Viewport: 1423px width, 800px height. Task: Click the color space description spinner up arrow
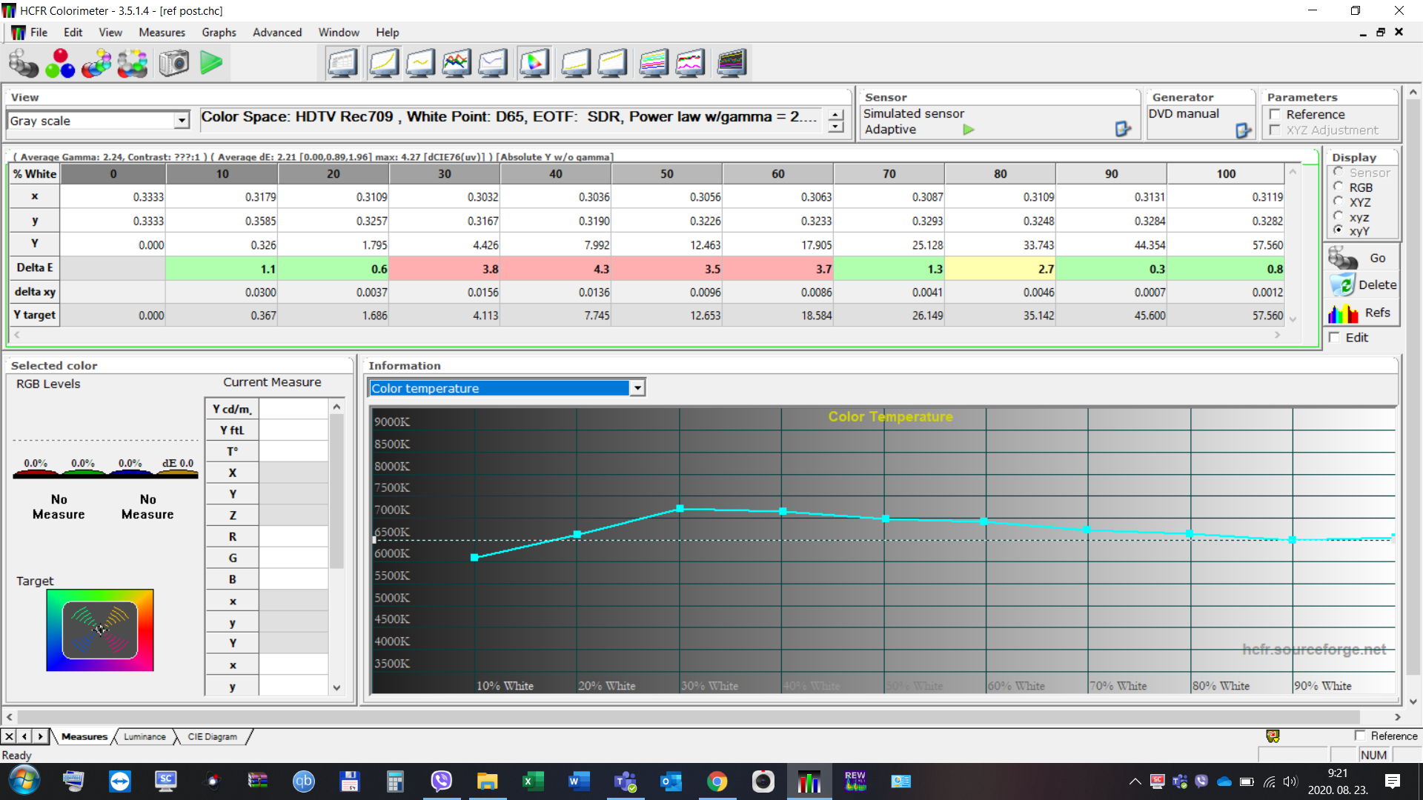coord(836,115)
